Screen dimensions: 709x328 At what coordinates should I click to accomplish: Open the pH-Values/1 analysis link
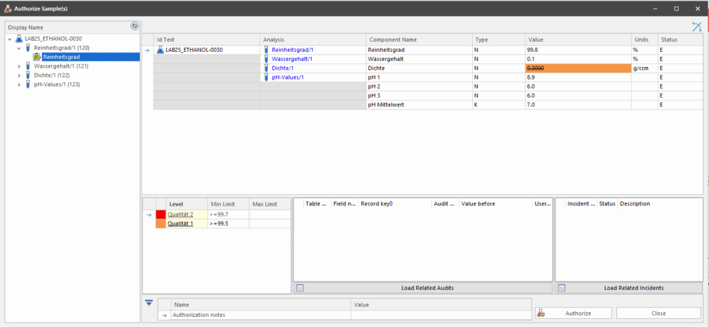[x=287, y=78]
